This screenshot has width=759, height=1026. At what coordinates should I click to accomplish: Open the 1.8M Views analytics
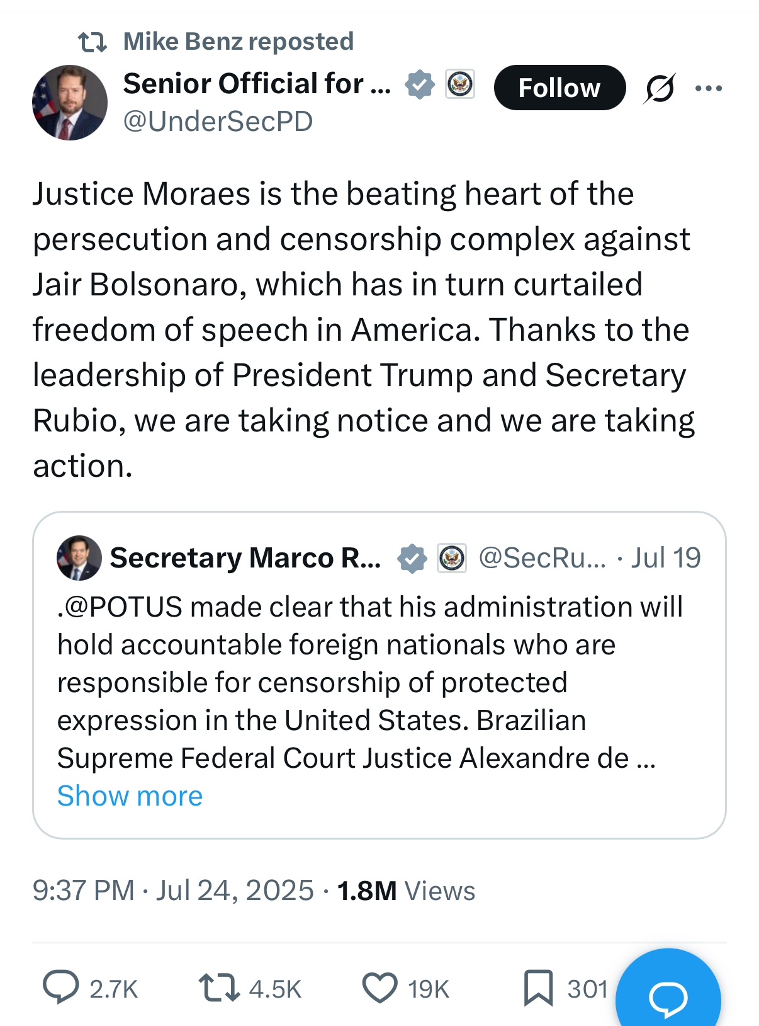pyautogui.click(x=406, y=891)
